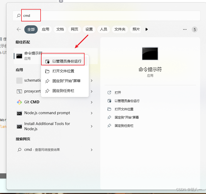Image resolution: width=206 pixels, height=194 pixels.
Task: Expand the schematic result chevron
Action: pyautogui.click(x=92, y=81)
